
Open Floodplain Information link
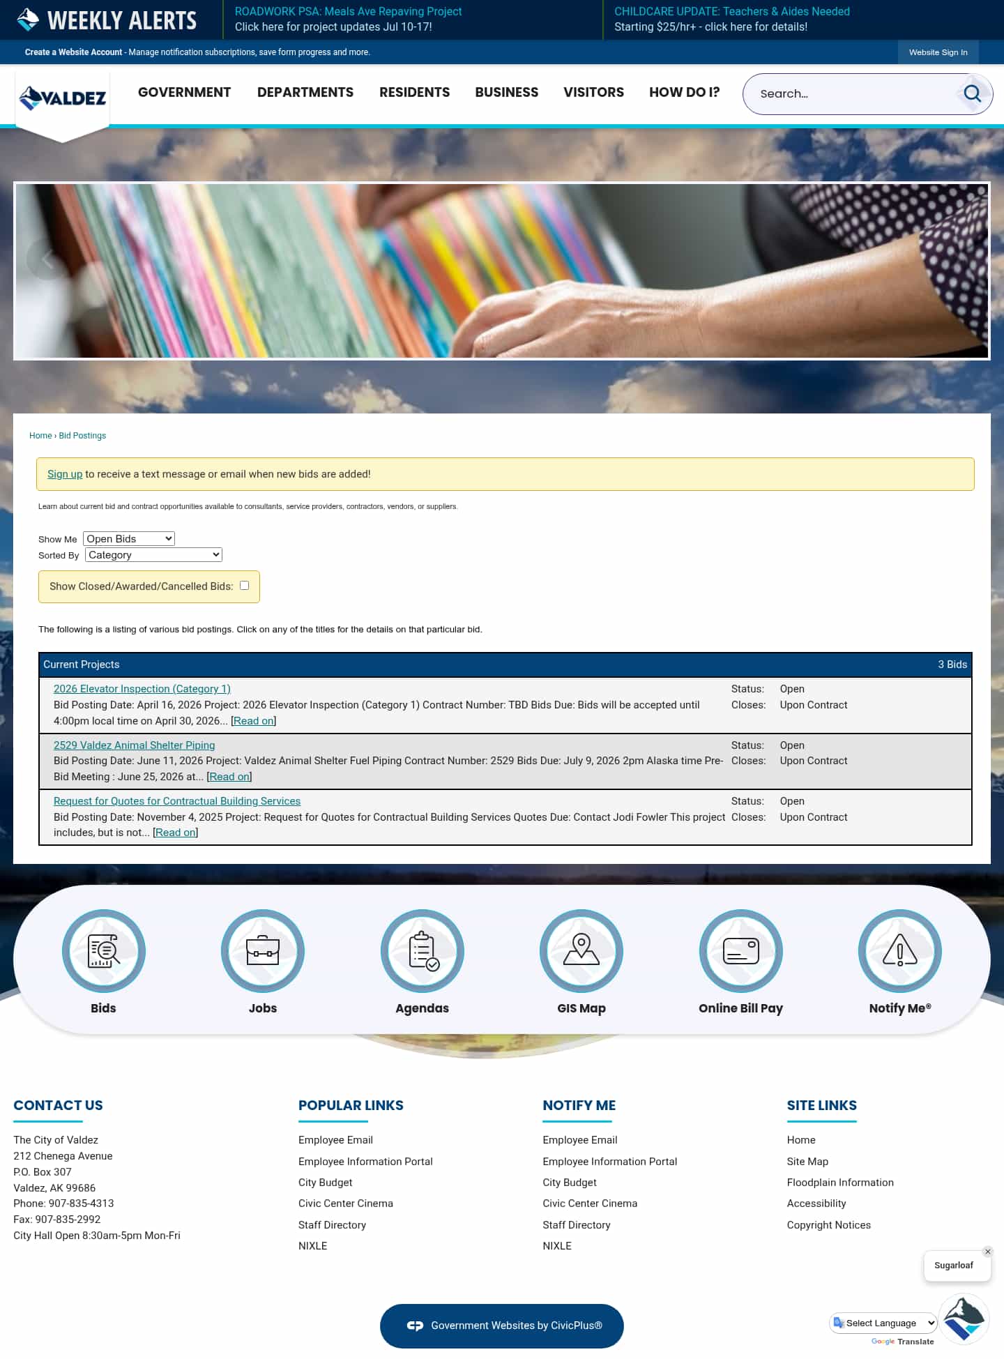[840, 1183]
